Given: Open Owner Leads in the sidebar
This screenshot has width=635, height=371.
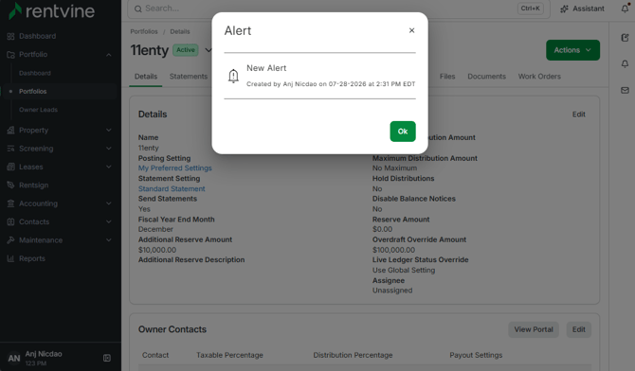Looking at the screenshot, I should click(38, 110).
